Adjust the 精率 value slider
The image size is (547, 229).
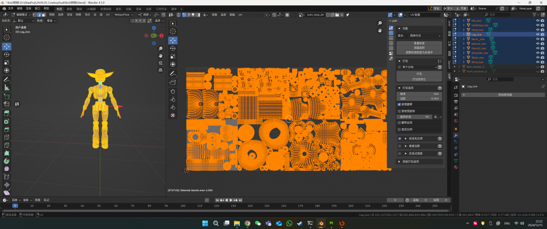coord(419,94)
